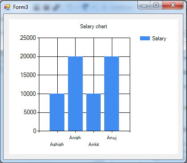Click the Anuj axis label
The image size is (187, 163).
point(112,137)
